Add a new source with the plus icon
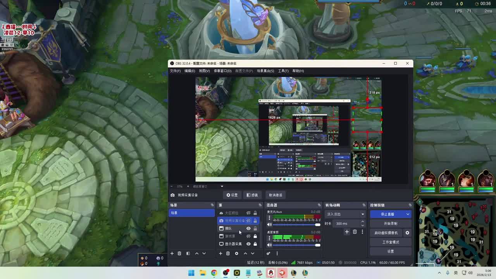This screenshot has height=279, width=496. tap(220, 253)
